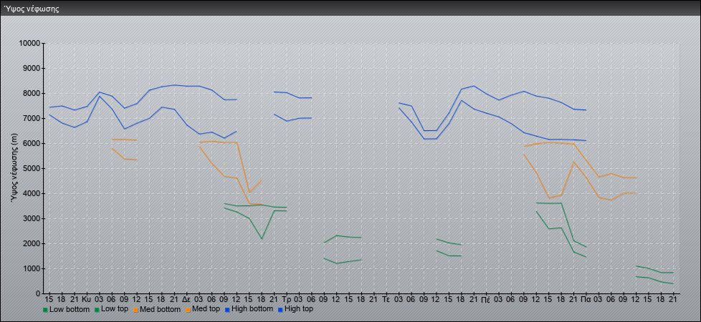Toggle the Low top legend entry
This screenshot has height=322, width=701.
111,309
